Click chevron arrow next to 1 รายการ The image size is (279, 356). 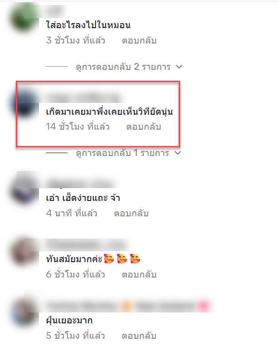178,153
